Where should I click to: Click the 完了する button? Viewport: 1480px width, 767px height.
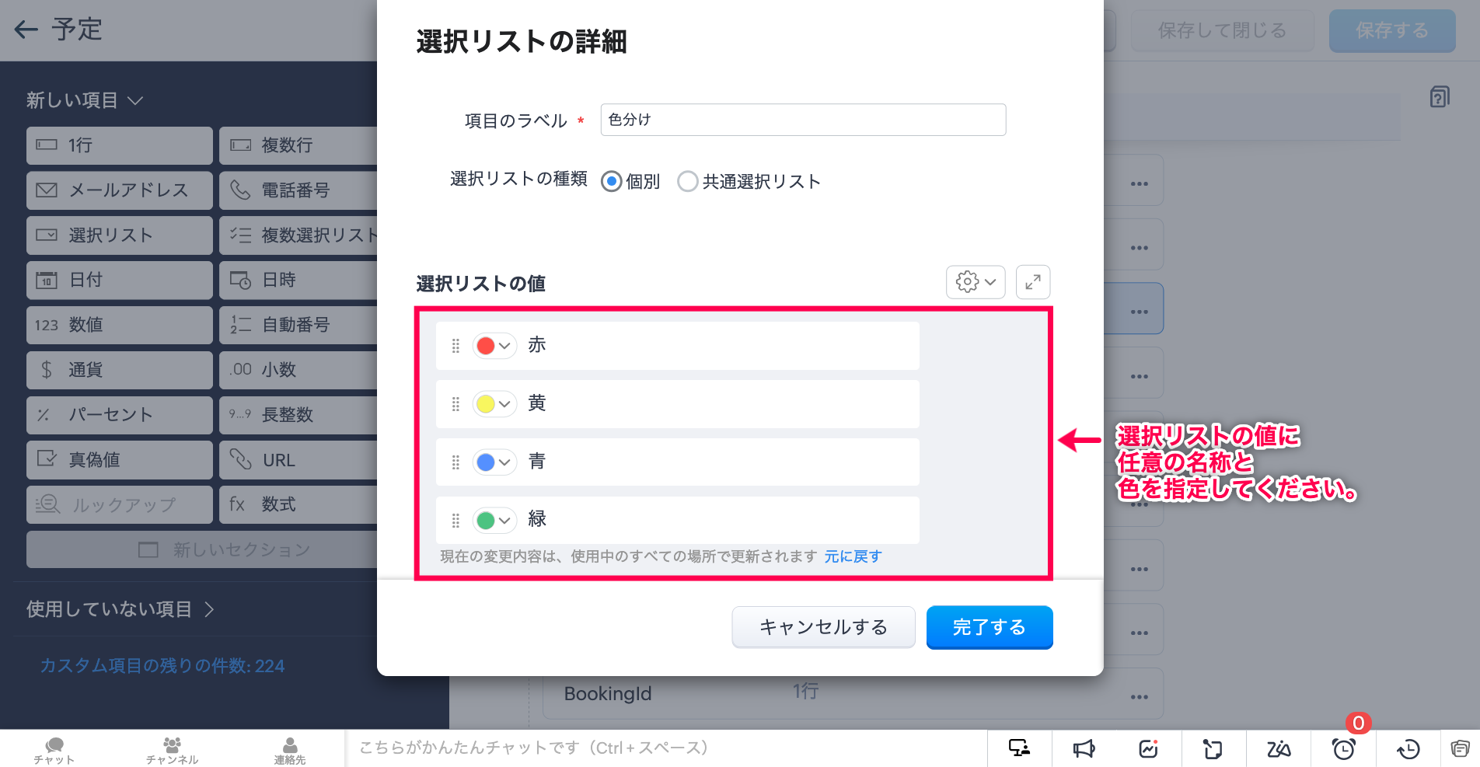coord(989,627)
